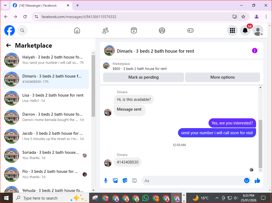
Task: Open conversation information purple i icon
Action: [255, 51]
